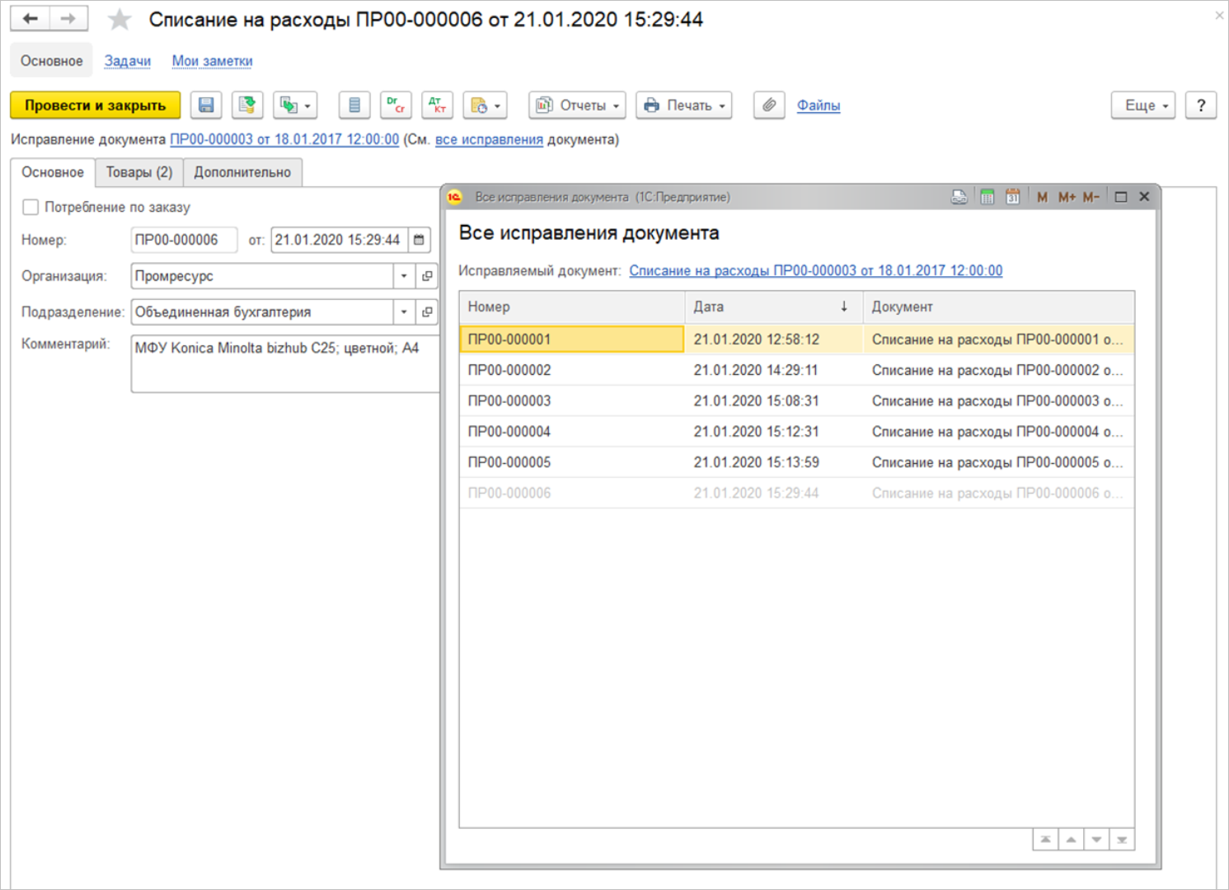Mark document as favorite with star
The width and height of the screenshot is (1229, 890).
point(120,19)
